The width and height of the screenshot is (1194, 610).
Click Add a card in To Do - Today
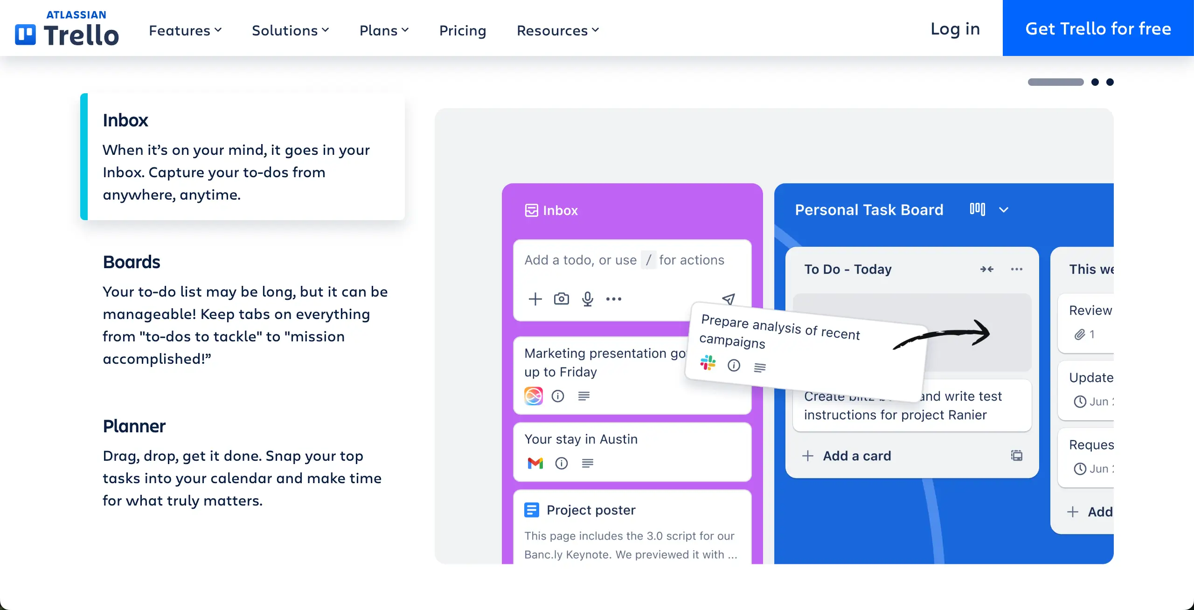coord(847,456)
